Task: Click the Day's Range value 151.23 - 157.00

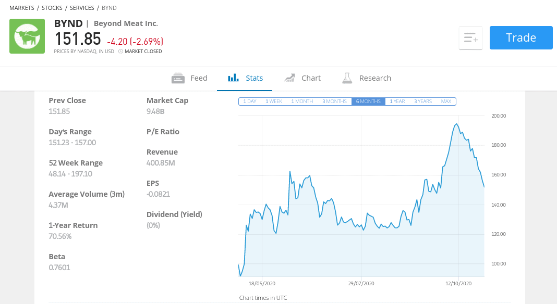Action: [x=72, y=143]
